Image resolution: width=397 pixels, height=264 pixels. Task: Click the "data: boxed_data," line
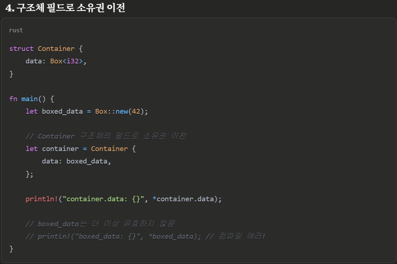click(76, 161)
